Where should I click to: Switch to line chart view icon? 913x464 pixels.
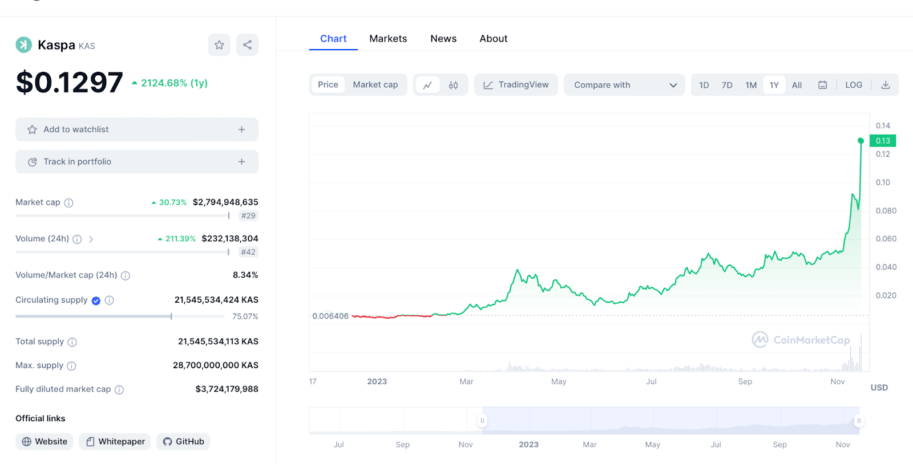click(427, 85)
